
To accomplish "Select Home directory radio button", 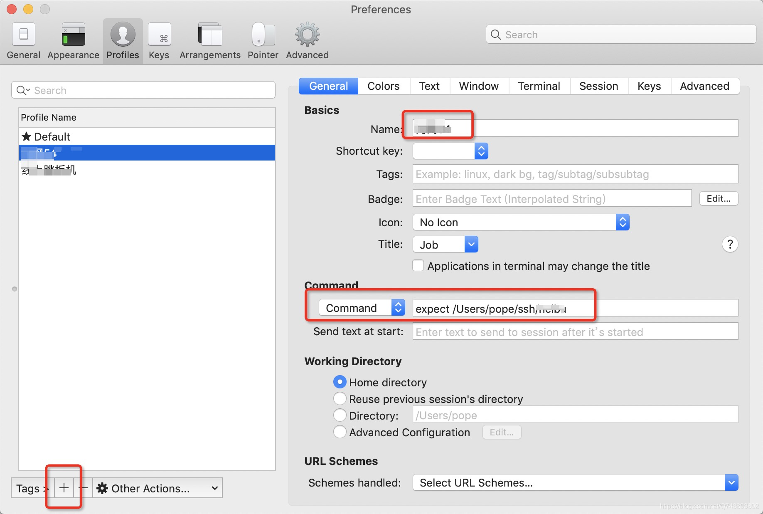I will 340,382.
